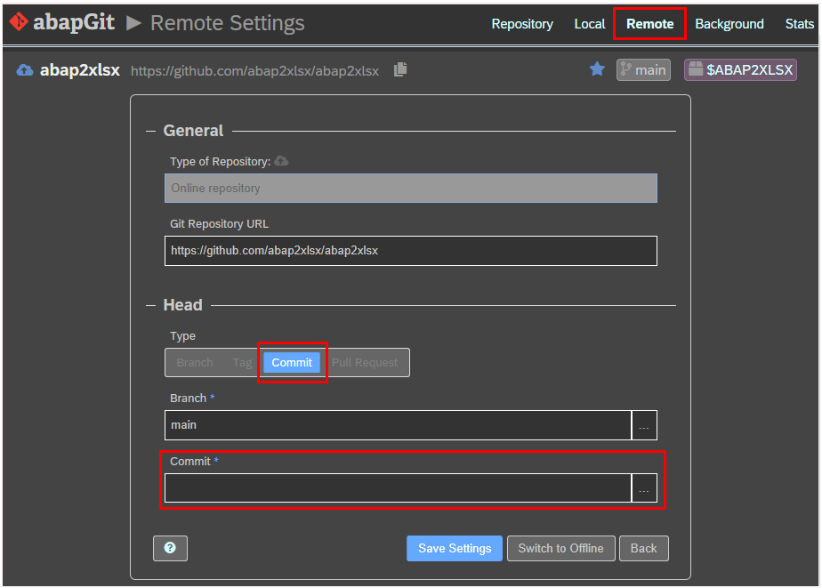The width and height of the screenshot is (822, 588).
Task: Open the Background tab
Action: pyautogui.click(x=729, y=24)
